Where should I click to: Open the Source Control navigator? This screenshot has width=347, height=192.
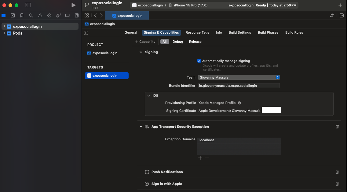[13, 16]
